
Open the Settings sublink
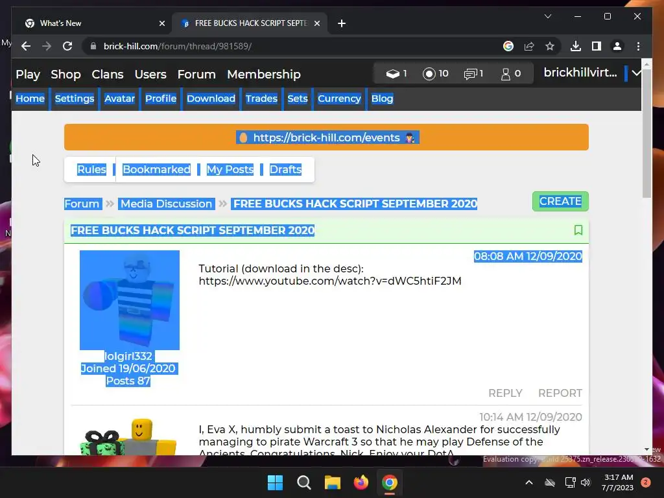pyautogui.click(x=75, y=99)
